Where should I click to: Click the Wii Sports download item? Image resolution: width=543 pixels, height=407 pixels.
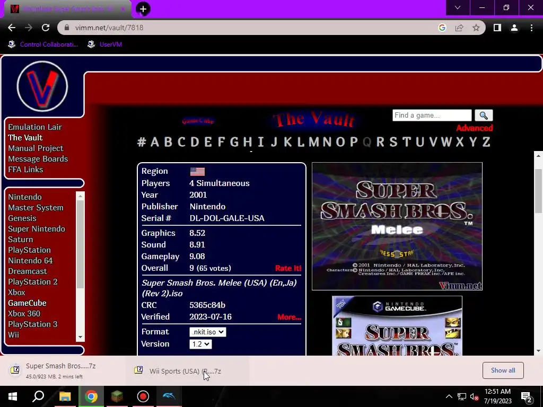(x=187, y=370)
